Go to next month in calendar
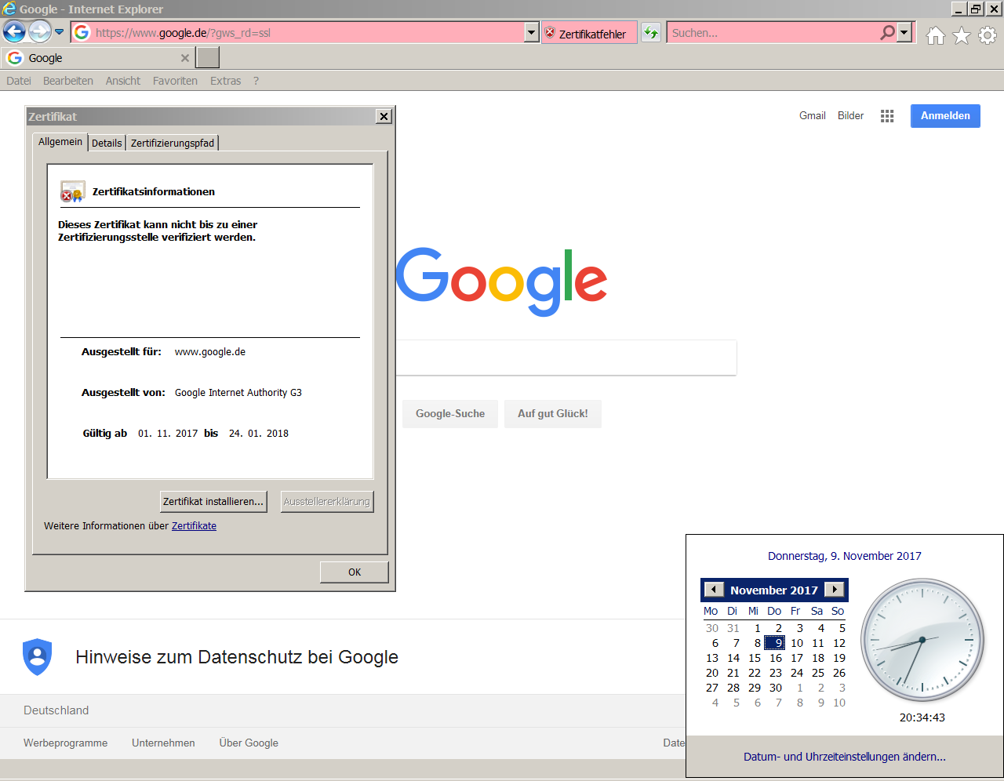 (835, 590)
